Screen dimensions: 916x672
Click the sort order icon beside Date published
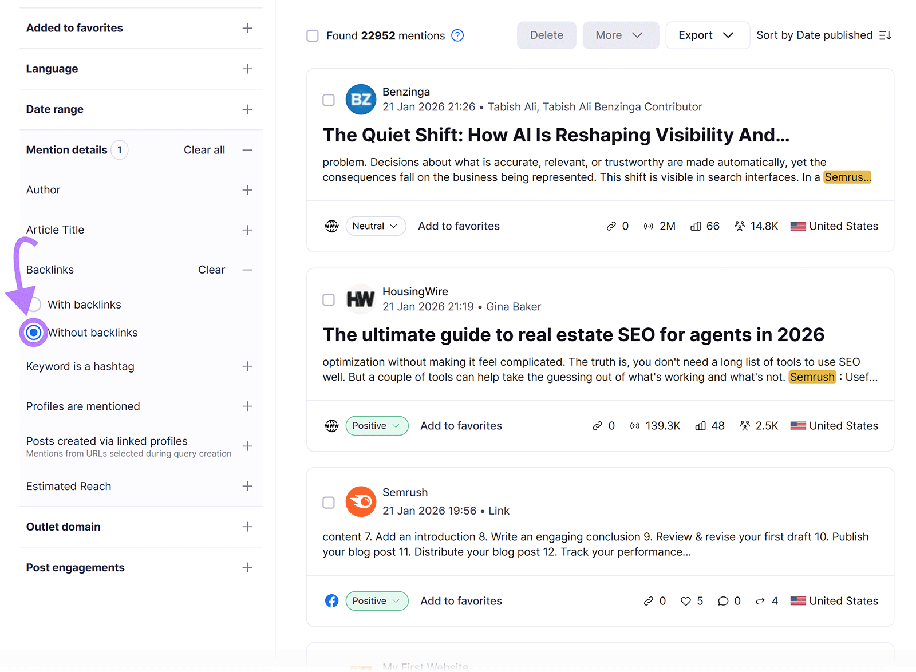885,35
